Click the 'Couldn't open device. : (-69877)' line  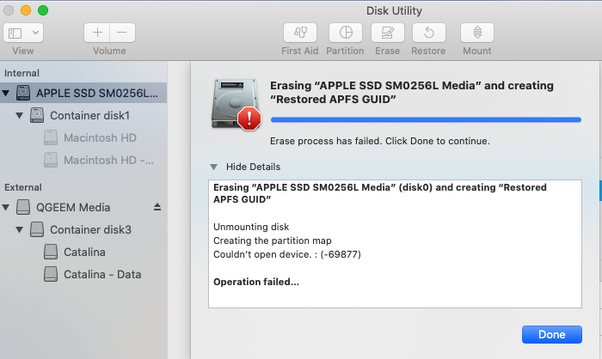tap(287, 254)
